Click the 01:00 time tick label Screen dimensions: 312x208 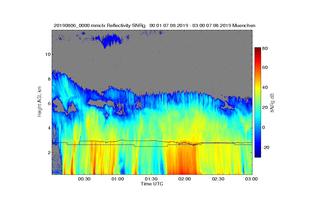pos(118,179)
